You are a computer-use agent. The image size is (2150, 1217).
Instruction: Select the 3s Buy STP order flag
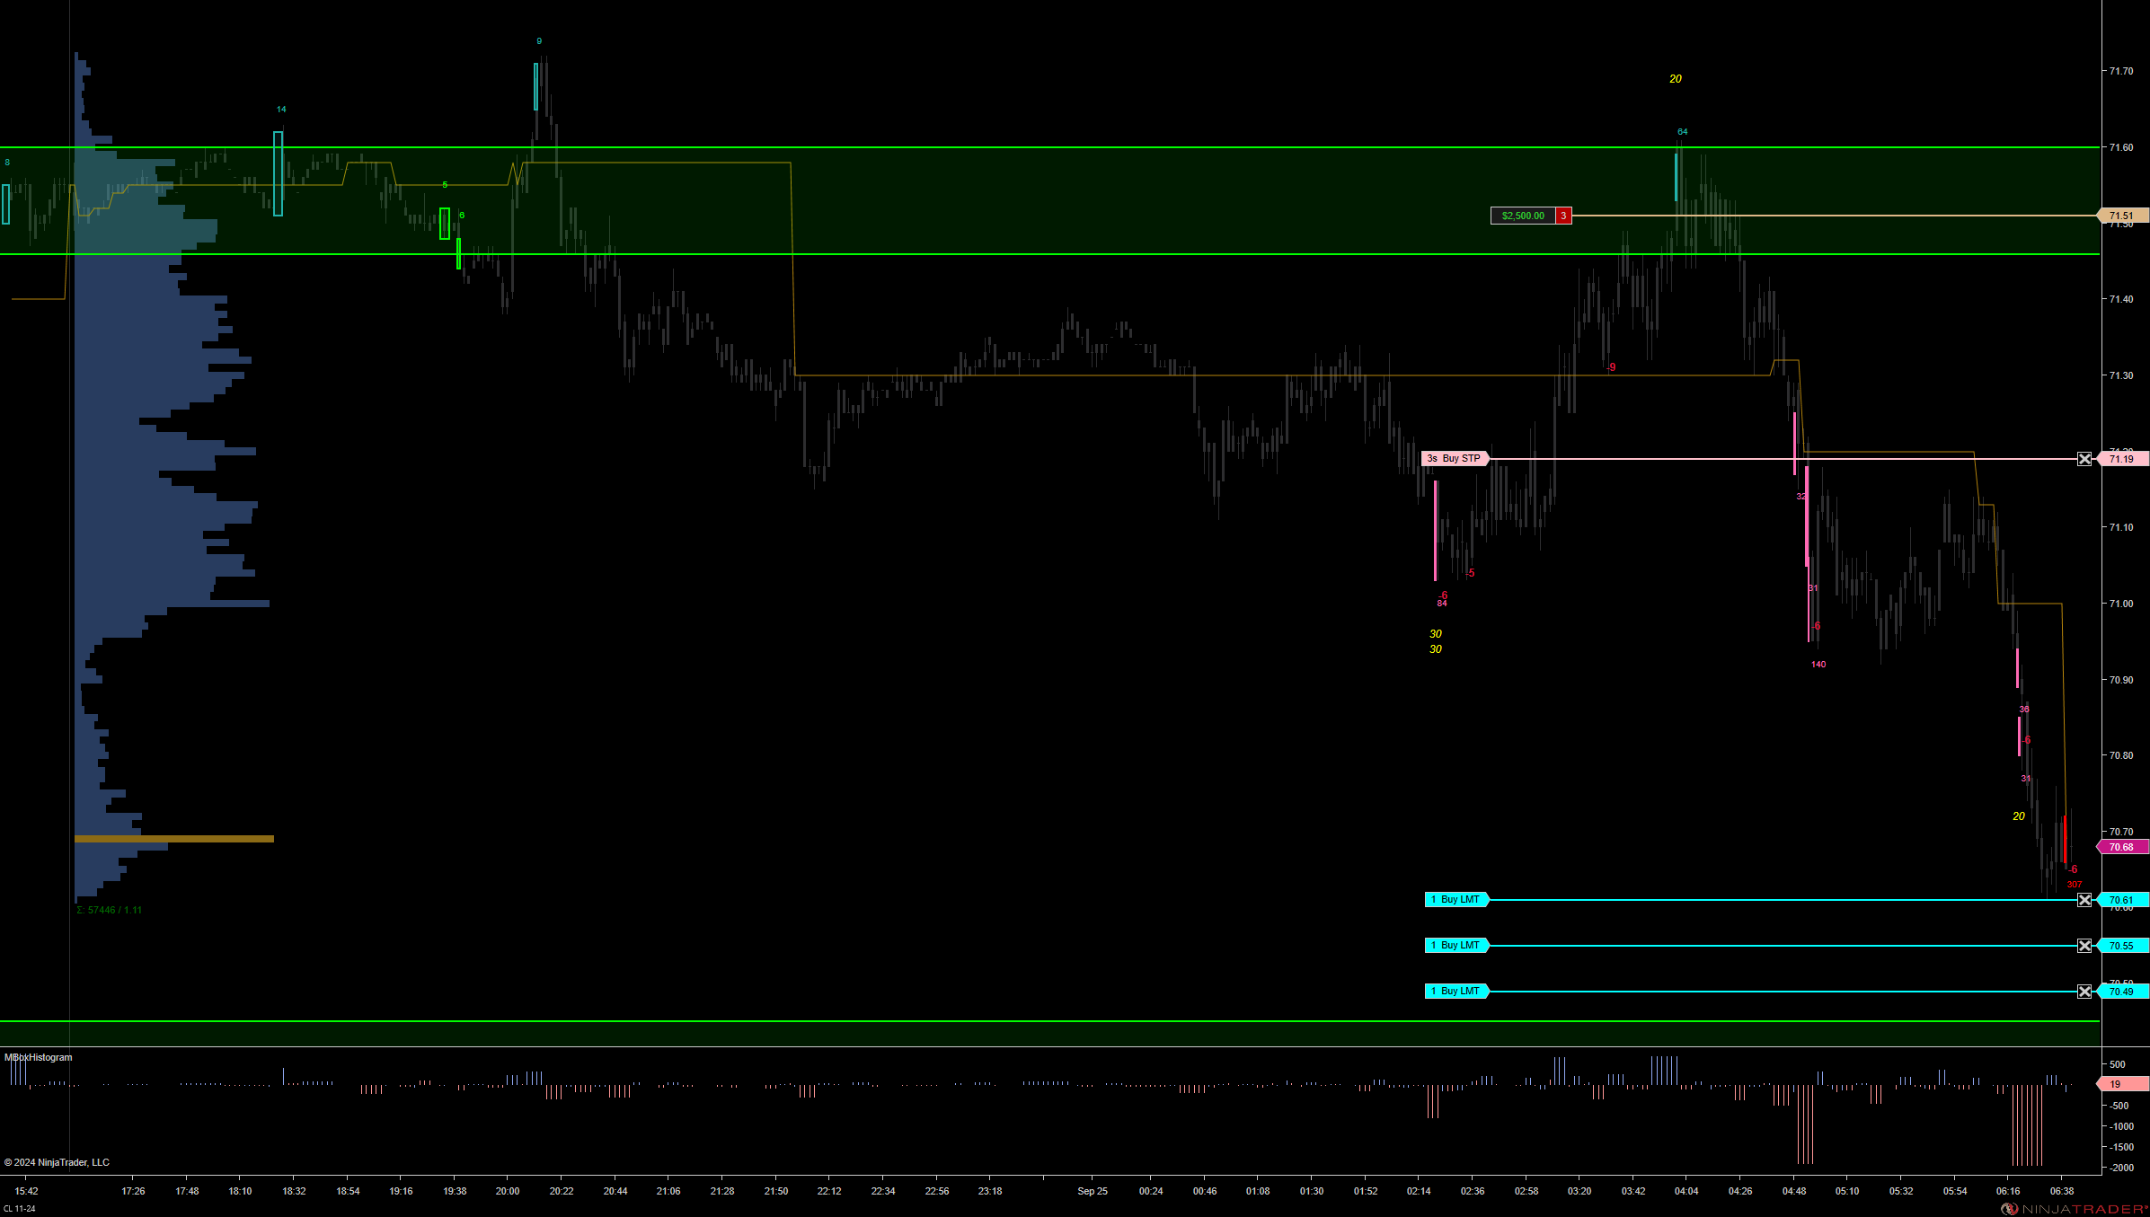tap(1455, 459)
